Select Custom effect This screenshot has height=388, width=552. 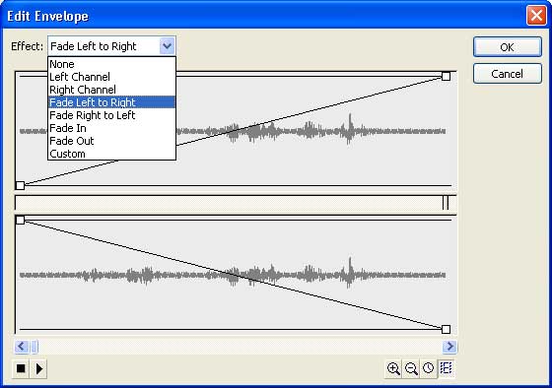pyautogui.click(x=111, y=154)
